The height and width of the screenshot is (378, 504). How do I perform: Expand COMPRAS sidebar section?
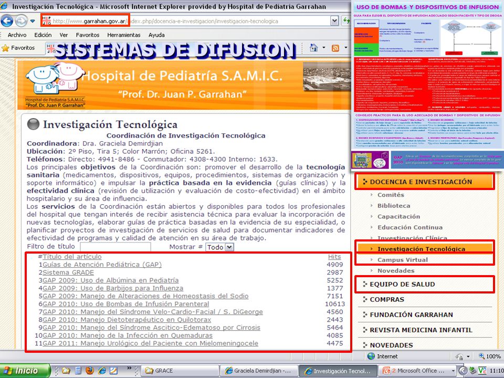tap(387, 300)
